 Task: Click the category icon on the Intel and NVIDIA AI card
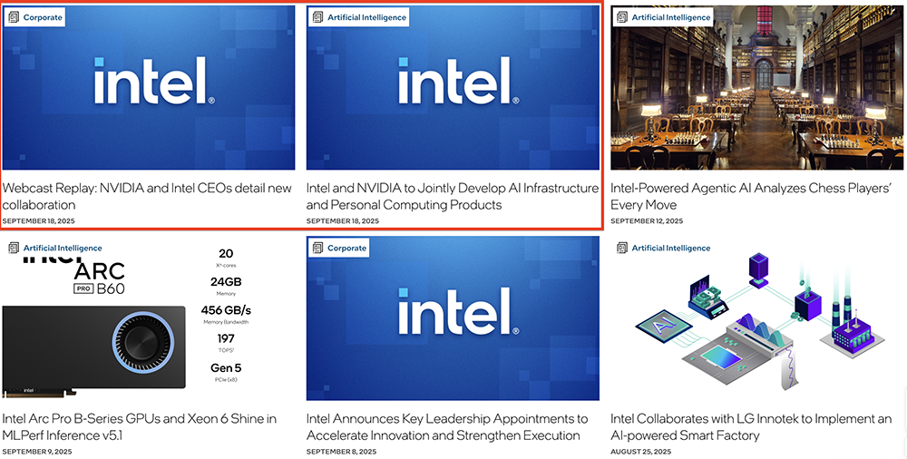coord(317,17)
